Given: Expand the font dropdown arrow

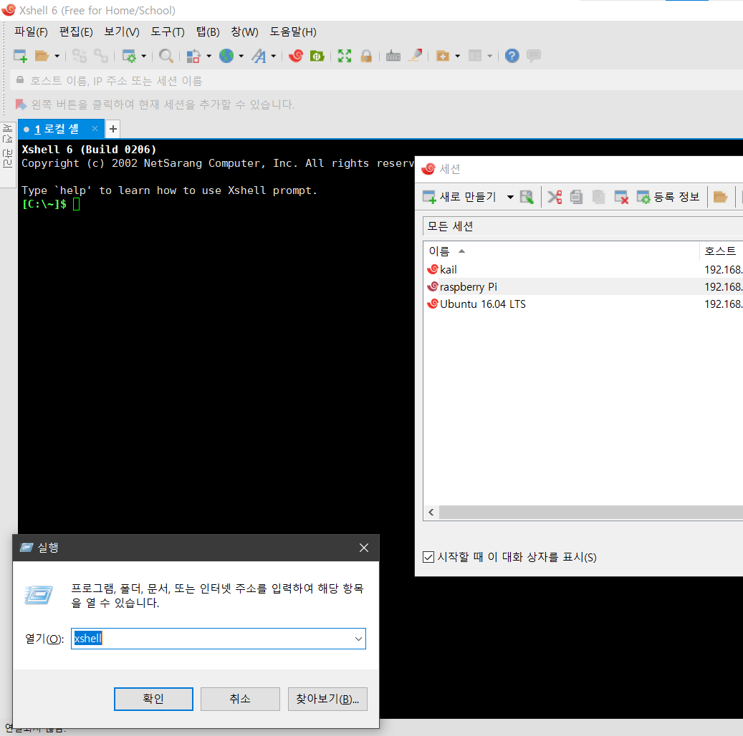Looking at the screenshot, I should pyautogui.click(x=274, y=56).
